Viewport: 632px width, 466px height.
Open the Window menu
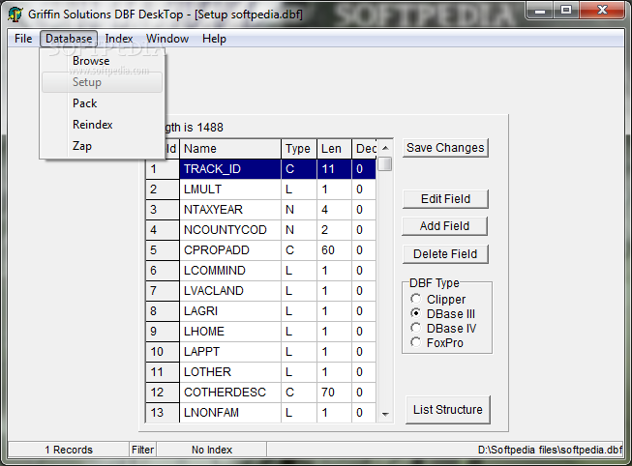pos(167,39)
